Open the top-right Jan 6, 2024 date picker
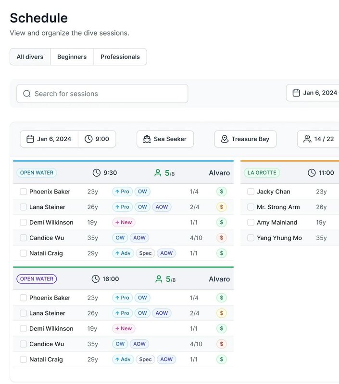339x384 pixels. click(315, 93)
